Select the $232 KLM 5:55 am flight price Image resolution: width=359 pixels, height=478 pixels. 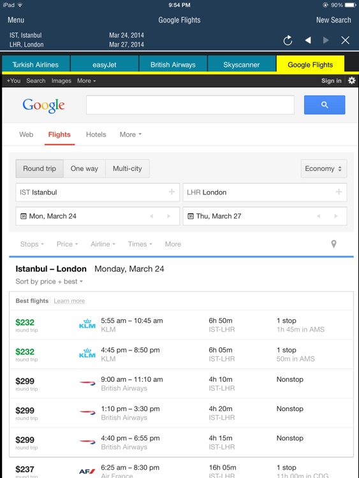[25, 322]
